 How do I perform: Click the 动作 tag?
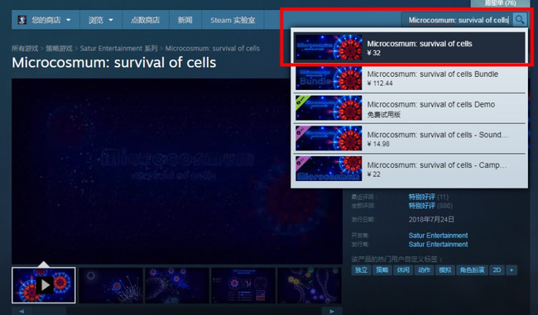tap(424, 270)
